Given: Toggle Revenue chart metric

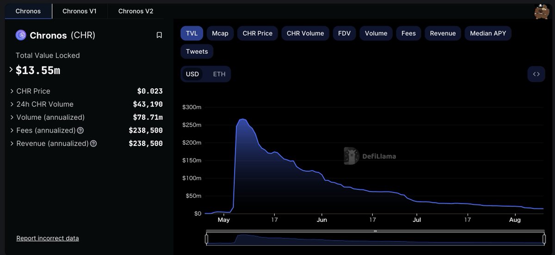Looking at the screenshot, I should (x=443, y=33).
